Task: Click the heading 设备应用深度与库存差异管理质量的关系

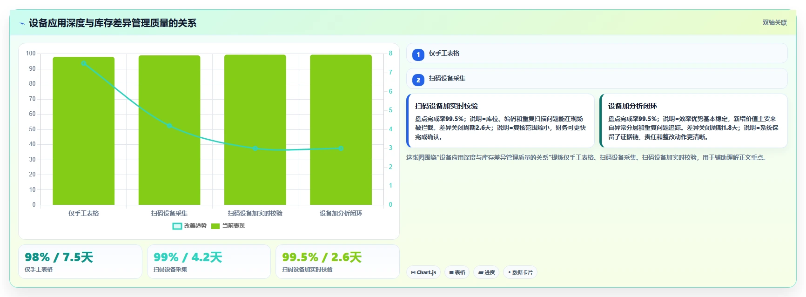Action: click(113, 23)
